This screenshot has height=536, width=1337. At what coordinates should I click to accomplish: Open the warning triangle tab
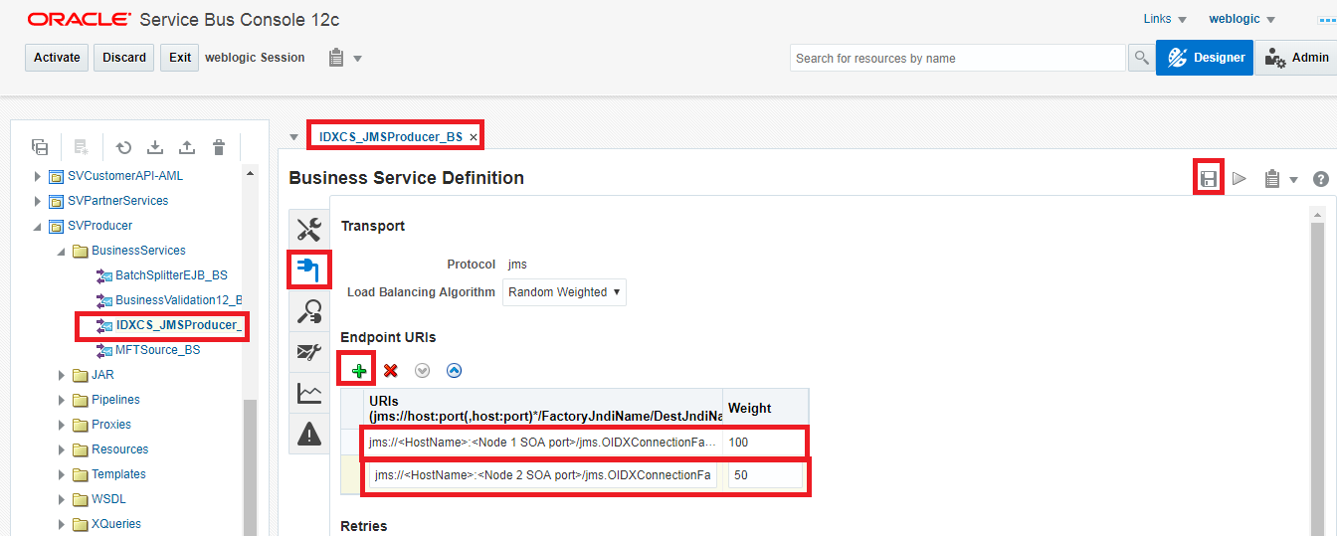309,434
